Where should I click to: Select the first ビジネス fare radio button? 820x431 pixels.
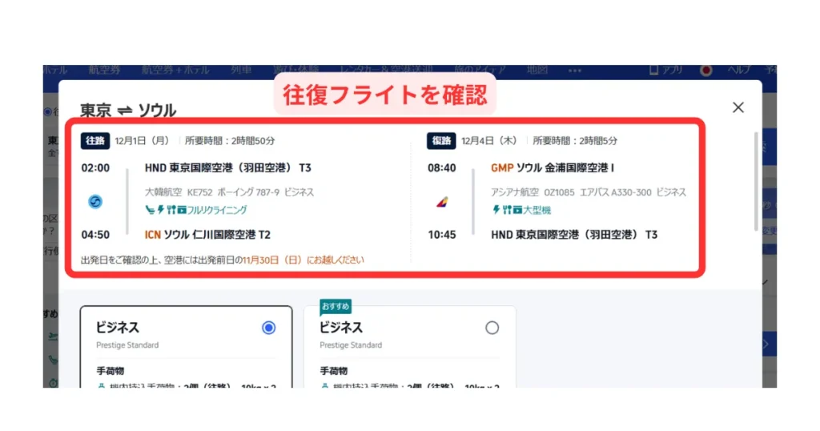point(268,327)
